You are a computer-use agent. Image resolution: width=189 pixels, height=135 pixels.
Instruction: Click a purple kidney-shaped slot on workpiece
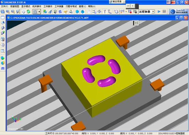tap(96, 60)
